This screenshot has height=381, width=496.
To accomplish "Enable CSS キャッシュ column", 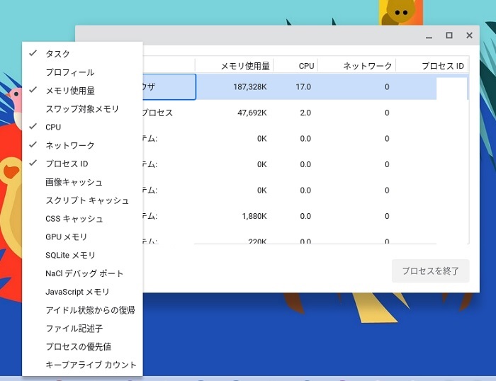I will 74,219.
